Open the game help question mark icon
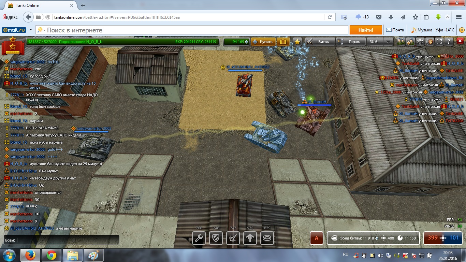The height and width of the screenshot is (262, 466). click(449, 42)
